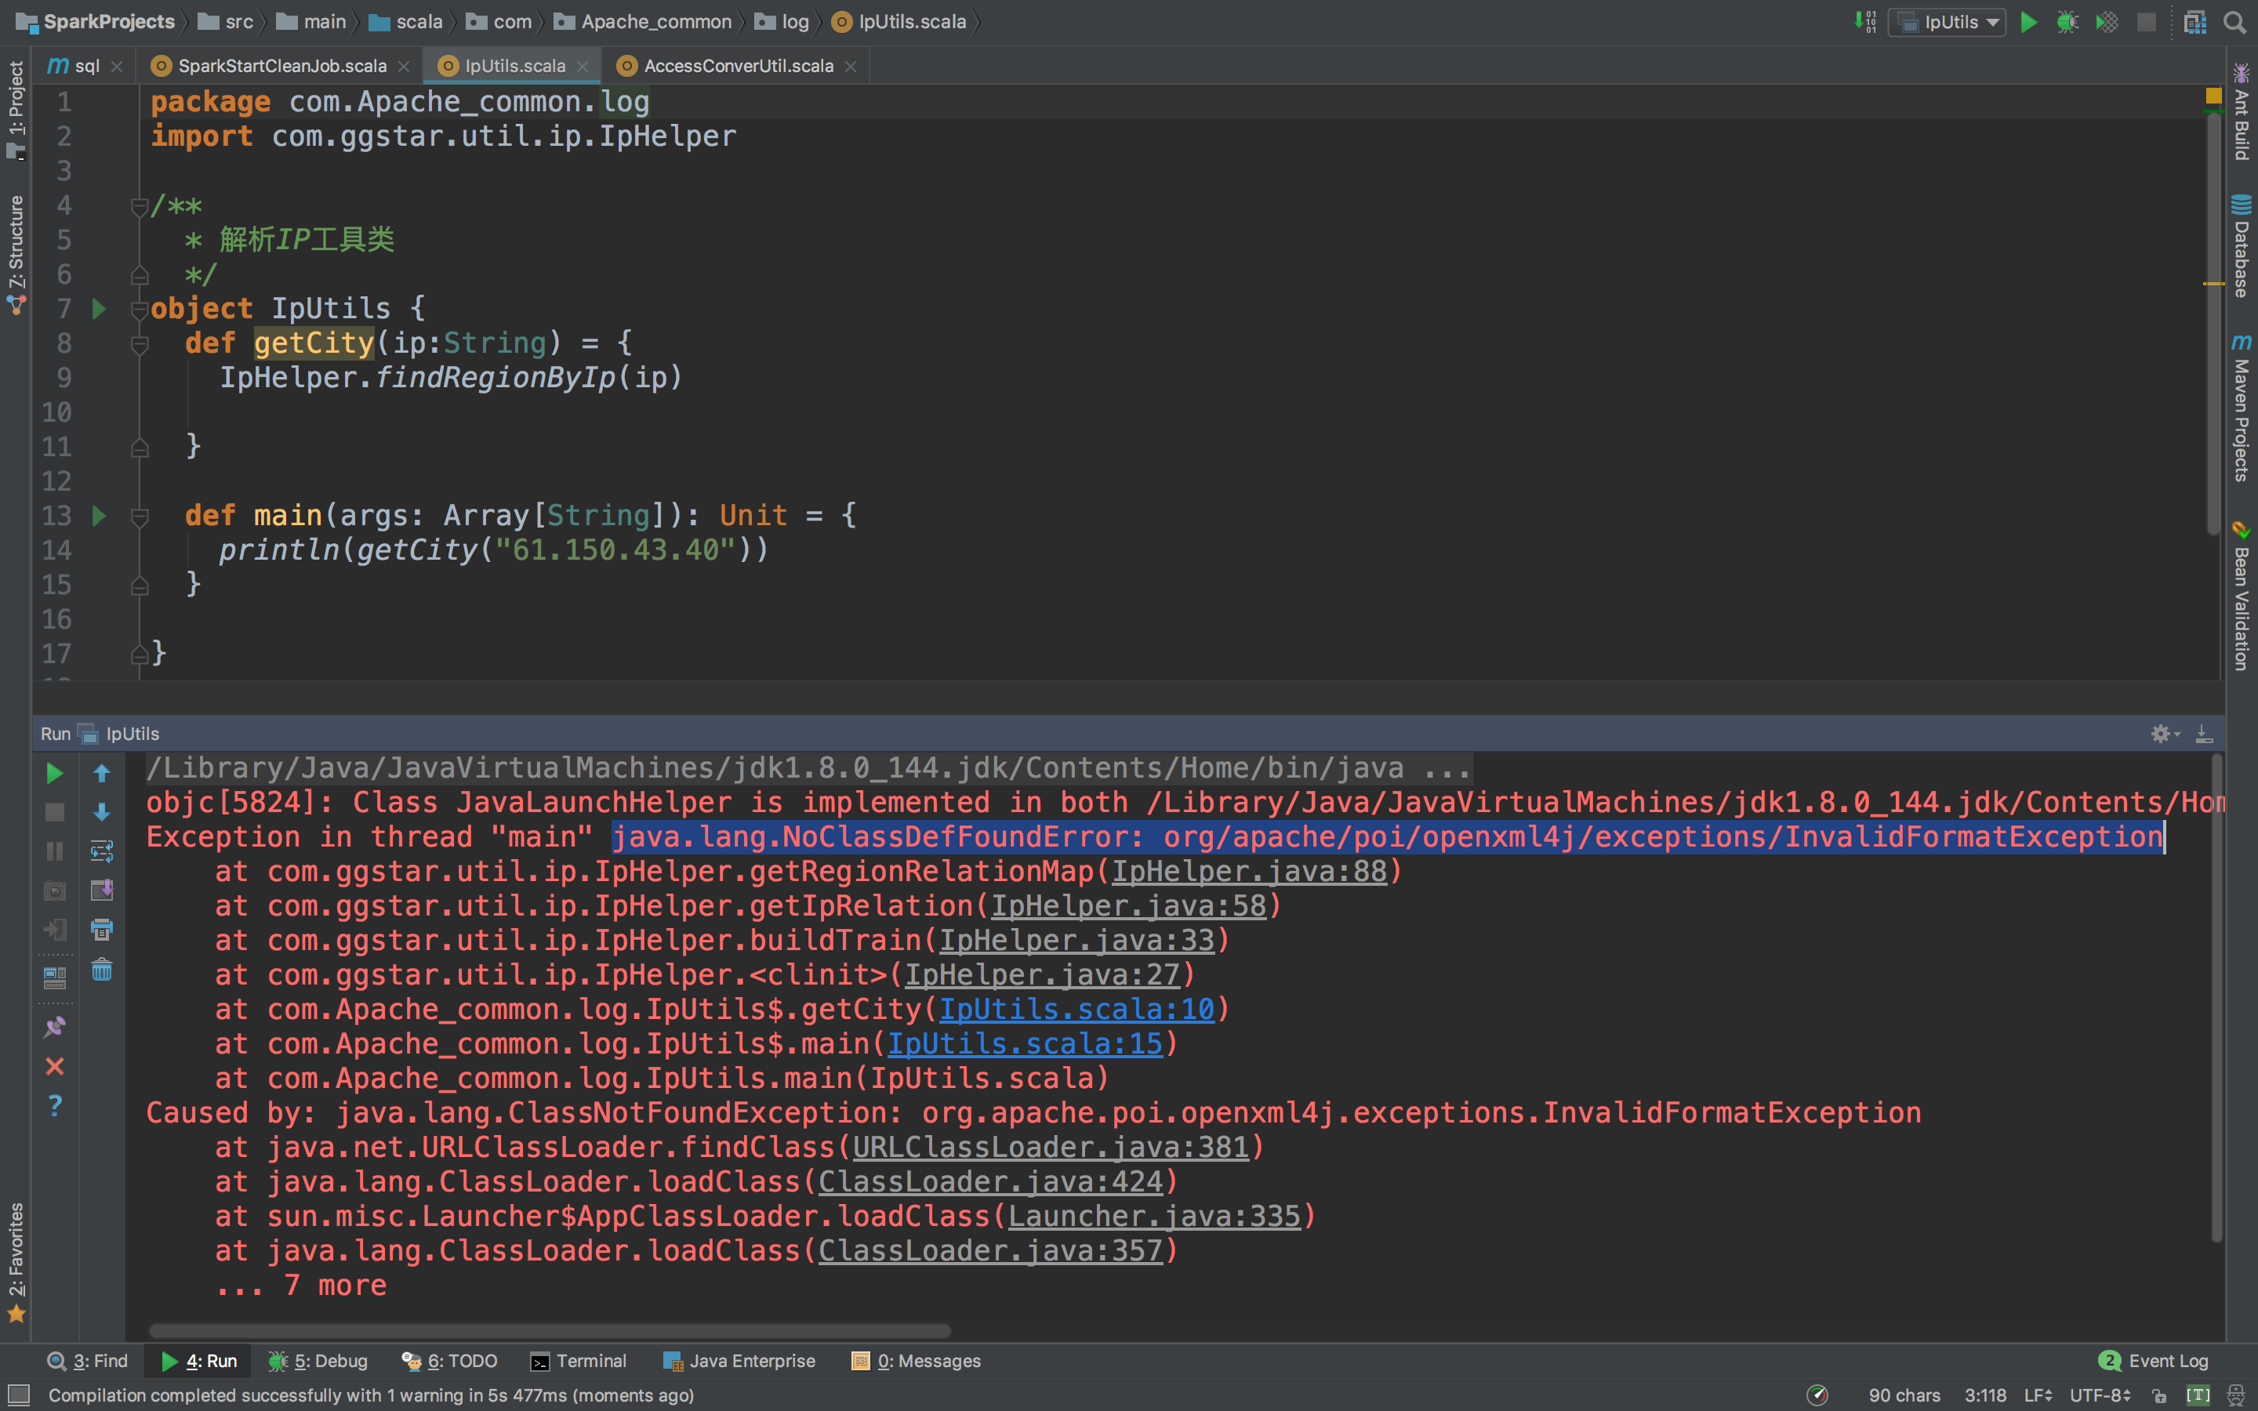2258x1411 pixels.
Task: Click the run gutter arrow beside object IpUtils
Action: [99, 309]
